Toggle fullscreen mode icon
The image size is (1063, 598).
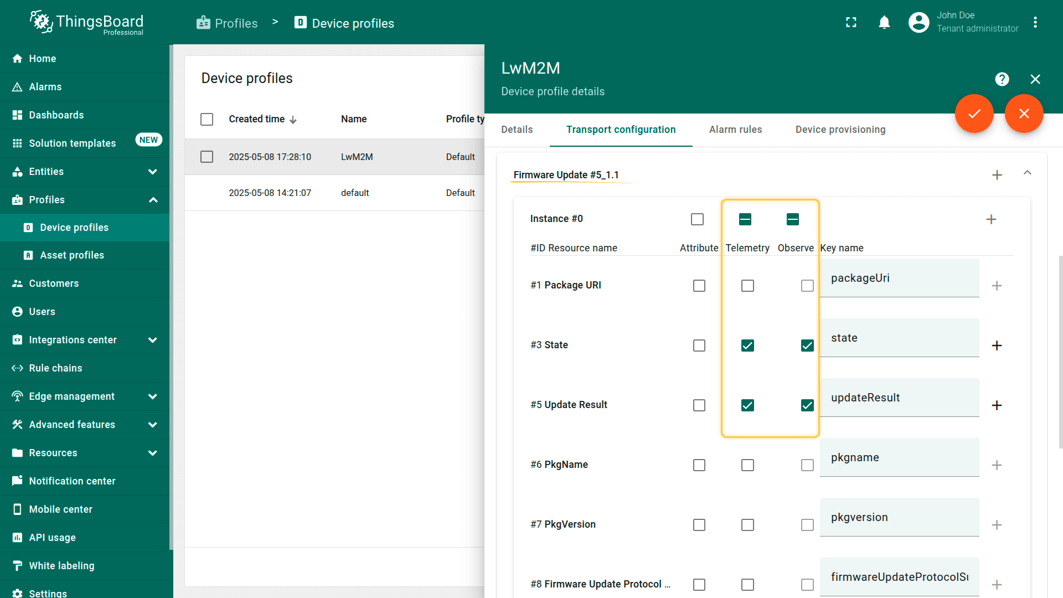click(851, 23)
